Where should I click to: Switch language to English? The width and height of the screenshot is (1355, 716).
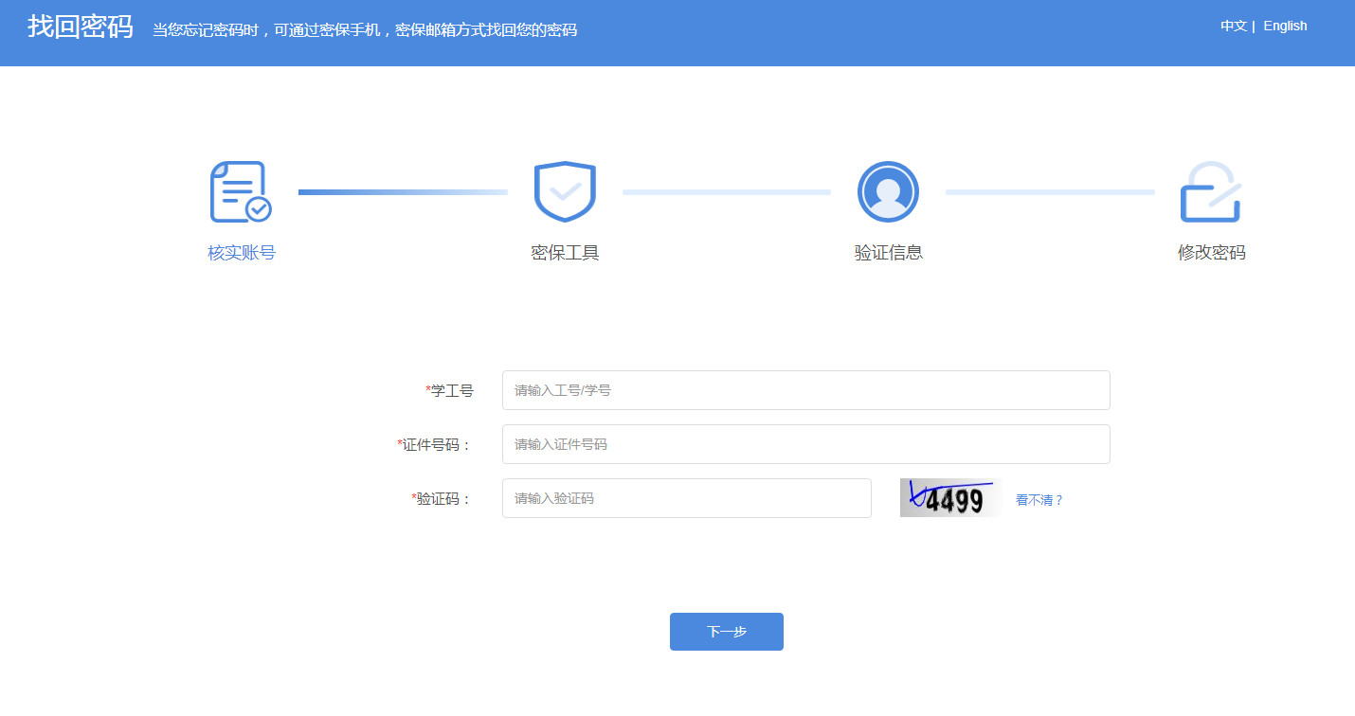[1285, 26]
